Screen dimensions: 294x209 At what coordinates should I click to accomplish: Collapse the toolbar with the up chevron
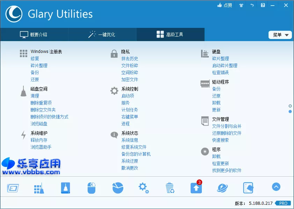276,187
